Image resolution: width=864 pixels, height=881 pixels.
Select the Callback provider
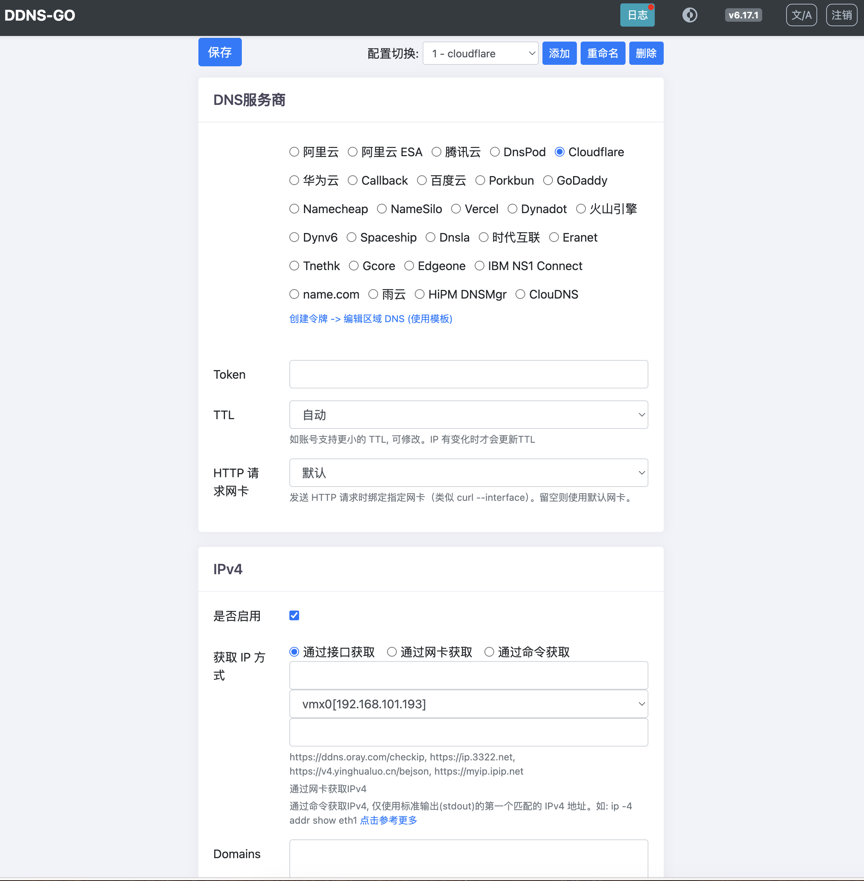point(353,180)
